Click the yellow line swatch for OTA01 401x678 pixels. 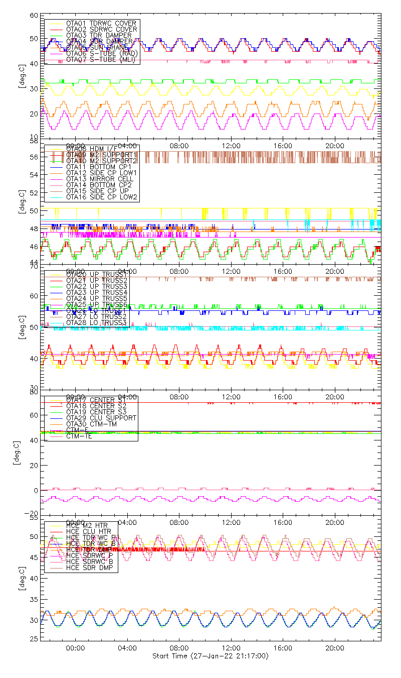[55, 23]
